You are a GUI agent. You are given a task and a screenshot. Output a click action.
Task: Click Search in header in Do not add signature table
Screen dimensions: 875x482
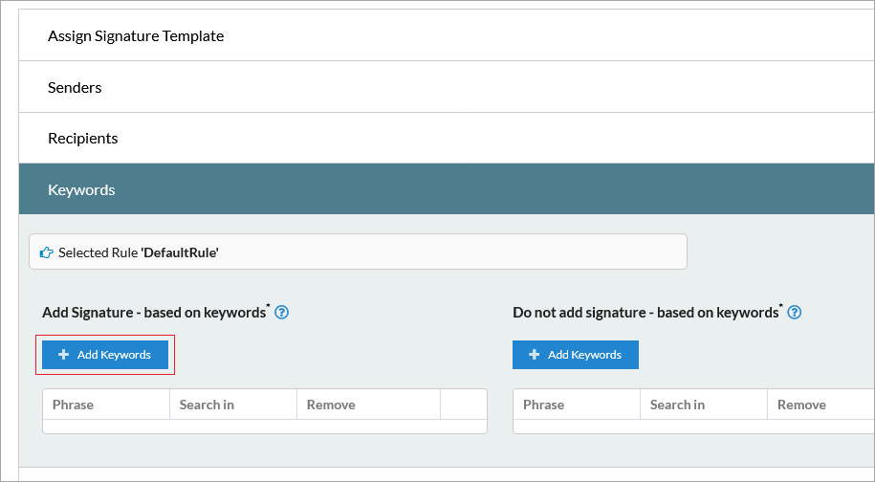click(x=677, y=405)
